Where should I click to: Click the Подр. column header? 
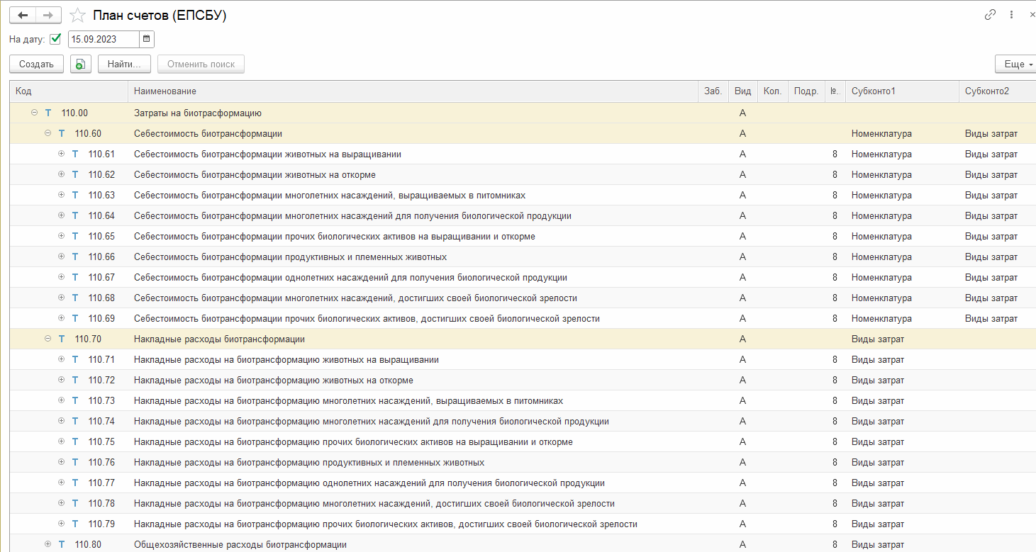coord(806,91)
